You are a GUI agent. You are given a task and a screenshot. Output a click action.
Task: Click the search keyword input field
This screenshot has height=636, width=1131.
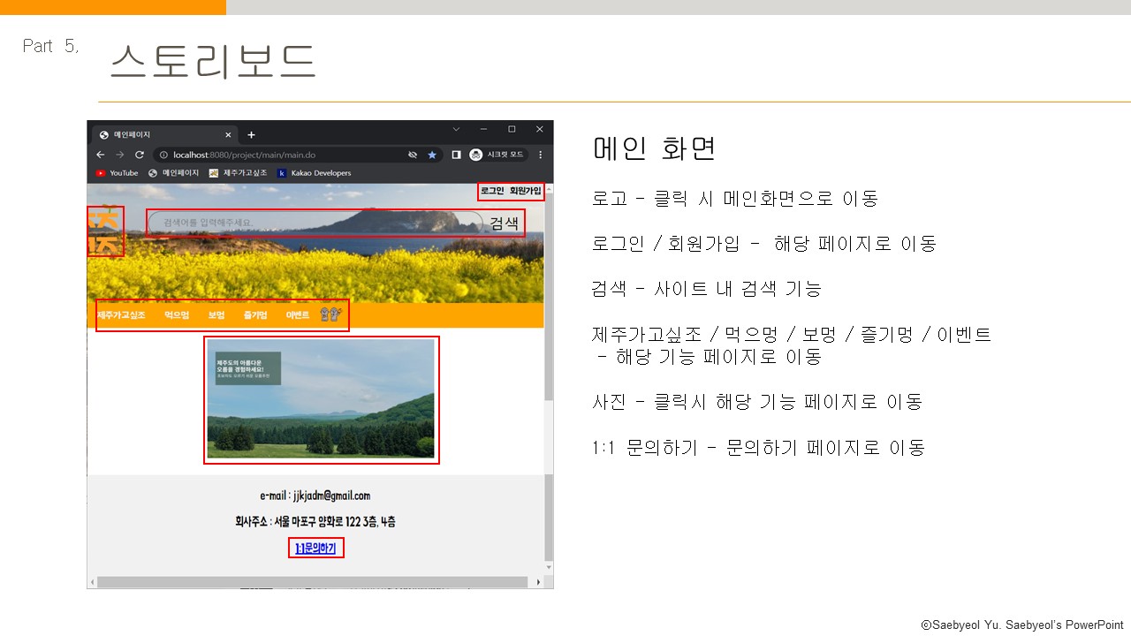pyautogui.click(x=314, y=223)
